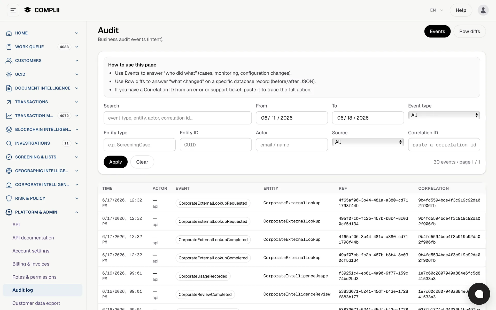
Task: Open the EN language dropdown
Action: point(437,10)
